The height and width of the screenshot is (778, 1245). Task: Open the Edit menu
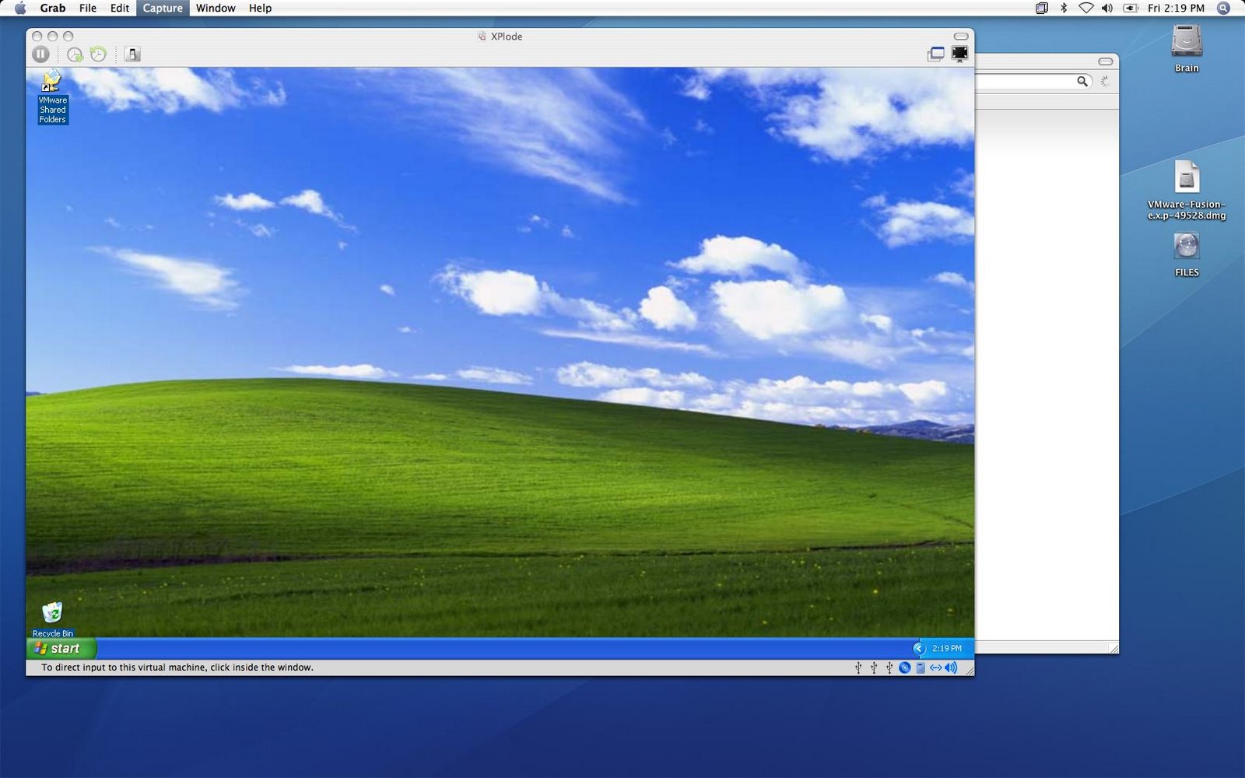pos(120,8)
